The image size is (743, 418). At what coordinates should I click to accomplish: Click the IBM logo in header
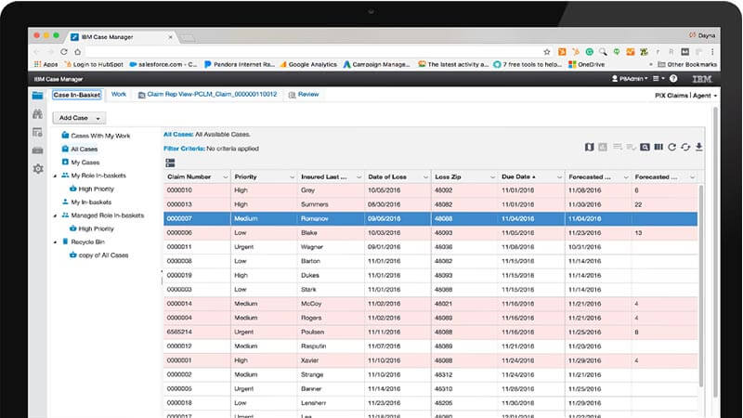coord(702,79)
